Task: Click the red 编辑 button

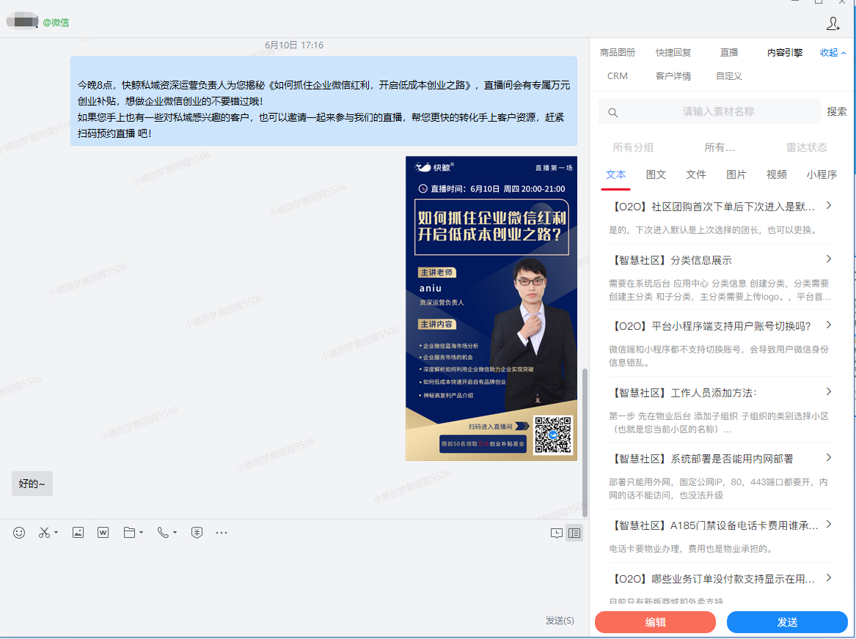Action: pos(655,622)
